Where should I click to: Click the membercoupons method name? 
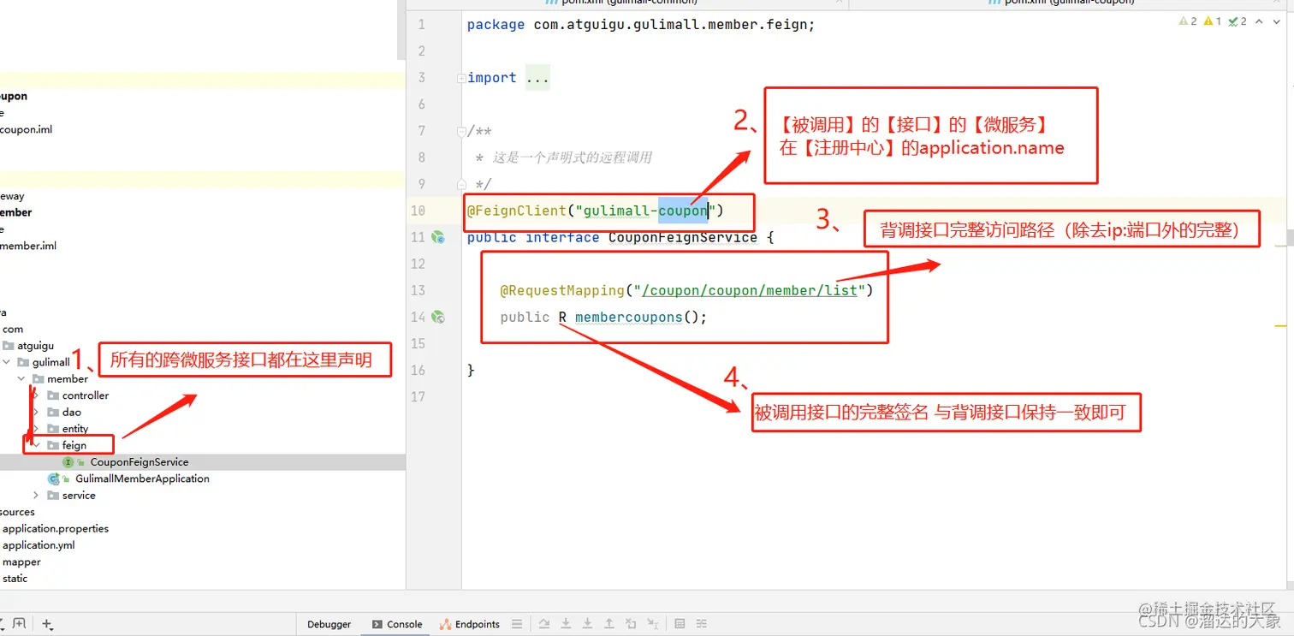point(628,317)
